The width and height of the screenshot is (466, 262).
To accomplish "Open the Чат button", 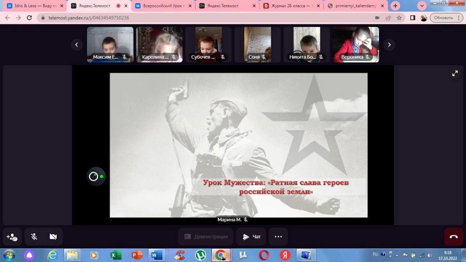I will (251, 237).
